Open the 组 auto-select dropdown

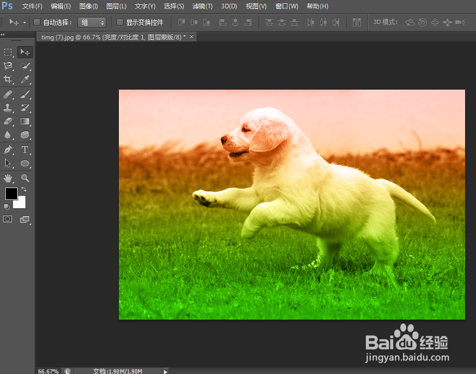(x=92, y=22)
